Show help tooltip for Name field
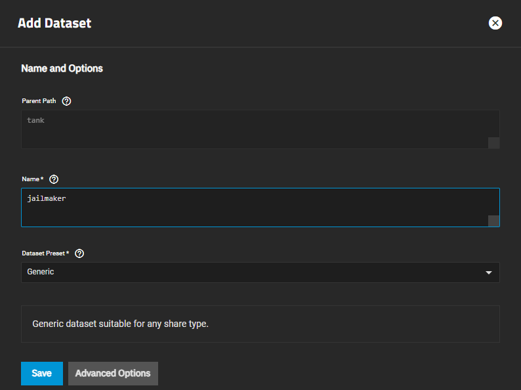The height and width of the screenshot is (390, 521). (x=54, y=179)
